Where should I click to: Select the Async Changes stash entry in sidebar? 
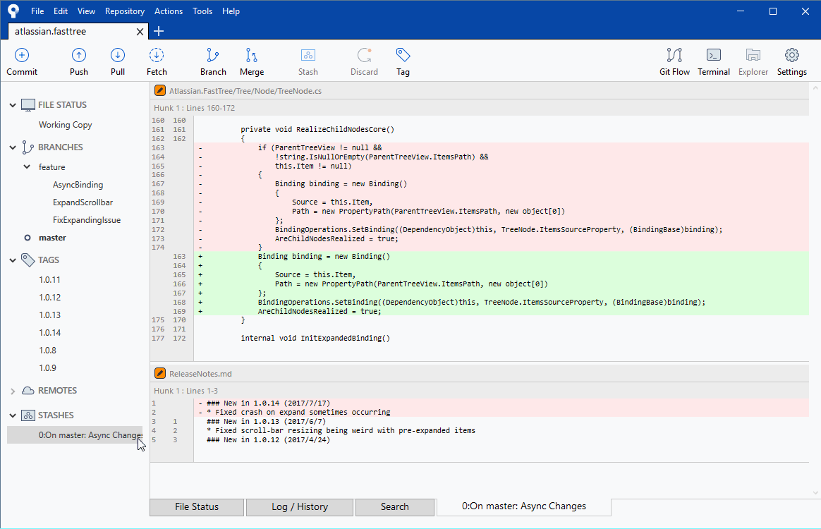pos(75,434)
